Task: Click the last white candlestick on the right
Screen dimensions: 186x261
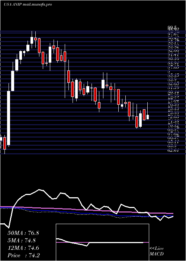Action: click(147, 117)
